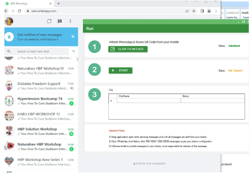The height and width of the screenshot is (174, 250).
Task: Click Diabetes Freedom Support group avatar
Action: click(9, 86)
